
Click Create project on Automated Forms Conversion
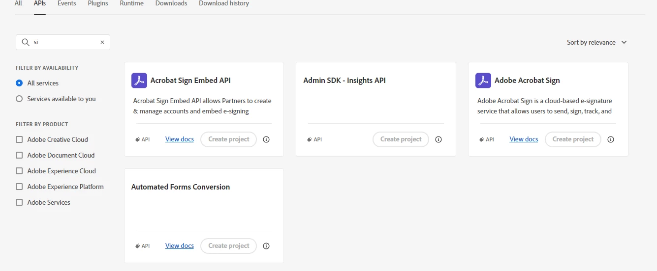pyautogui.click(x=229, y=246)
